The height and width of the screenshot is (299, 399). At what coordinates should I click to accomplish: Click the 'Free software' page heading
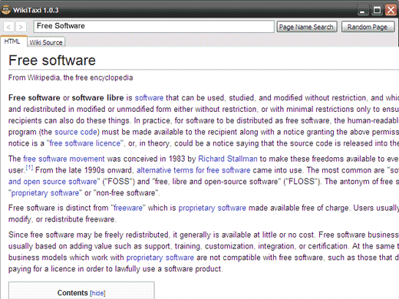pyautogui.click(x=52, y=61)
